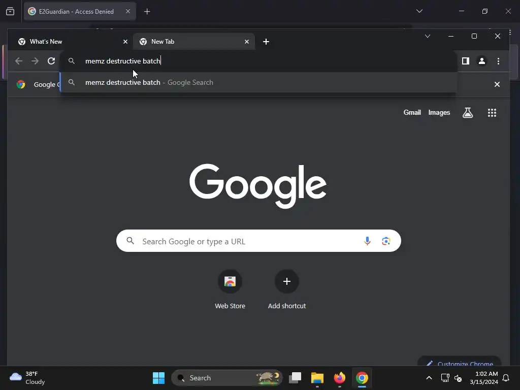Open tab search dropdown in front Chrome window
The height and width of the screenshot is (390, 520).
428,36
